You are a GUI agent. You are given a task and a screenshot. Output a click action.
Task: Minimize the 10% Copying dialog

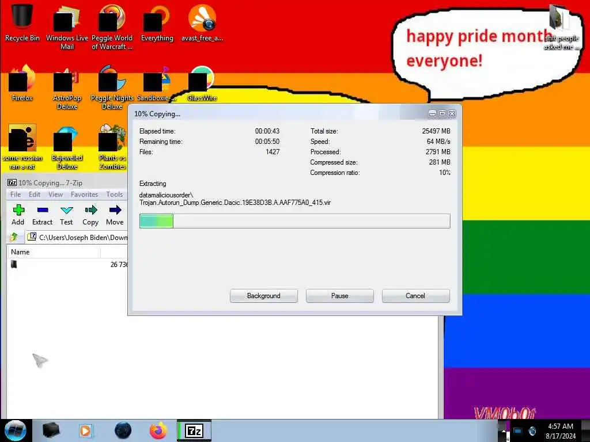(x=432, y=114)
